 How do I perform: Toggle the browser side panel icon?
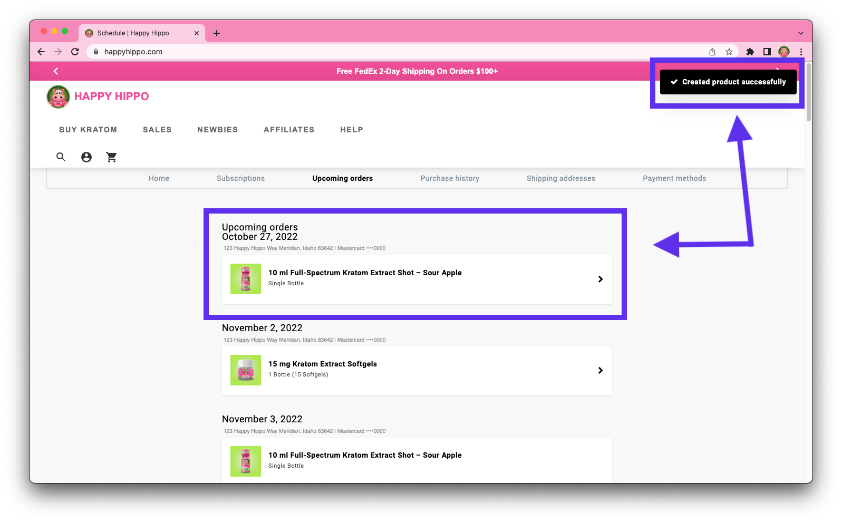tap(767, 52)
